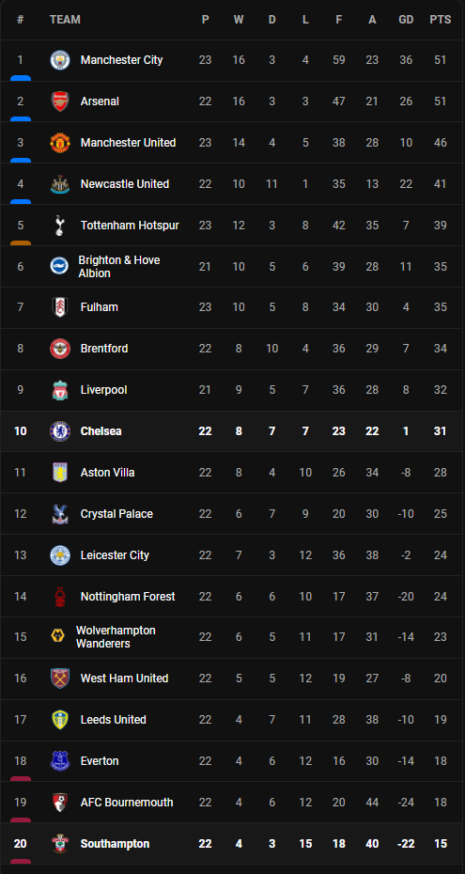
Task: Open the Brighton & Hove Albion team link
Action: coord(119,267)
